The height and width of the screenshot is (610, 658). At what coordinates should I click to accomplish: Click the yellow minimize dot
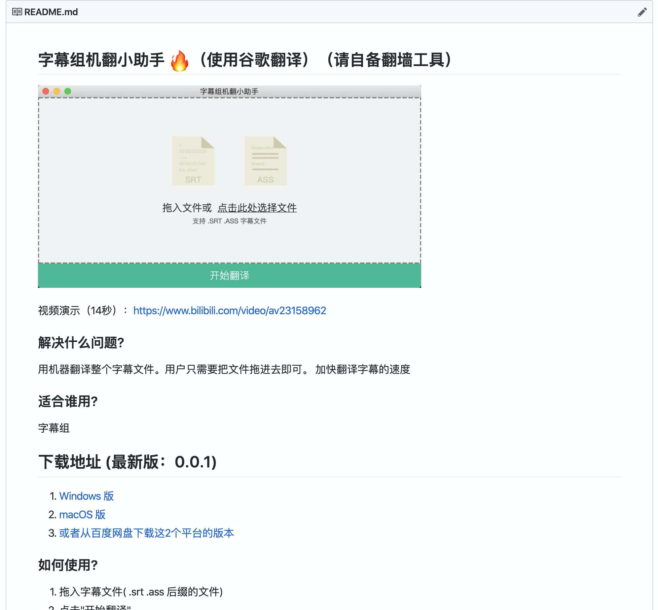[57, 91]
